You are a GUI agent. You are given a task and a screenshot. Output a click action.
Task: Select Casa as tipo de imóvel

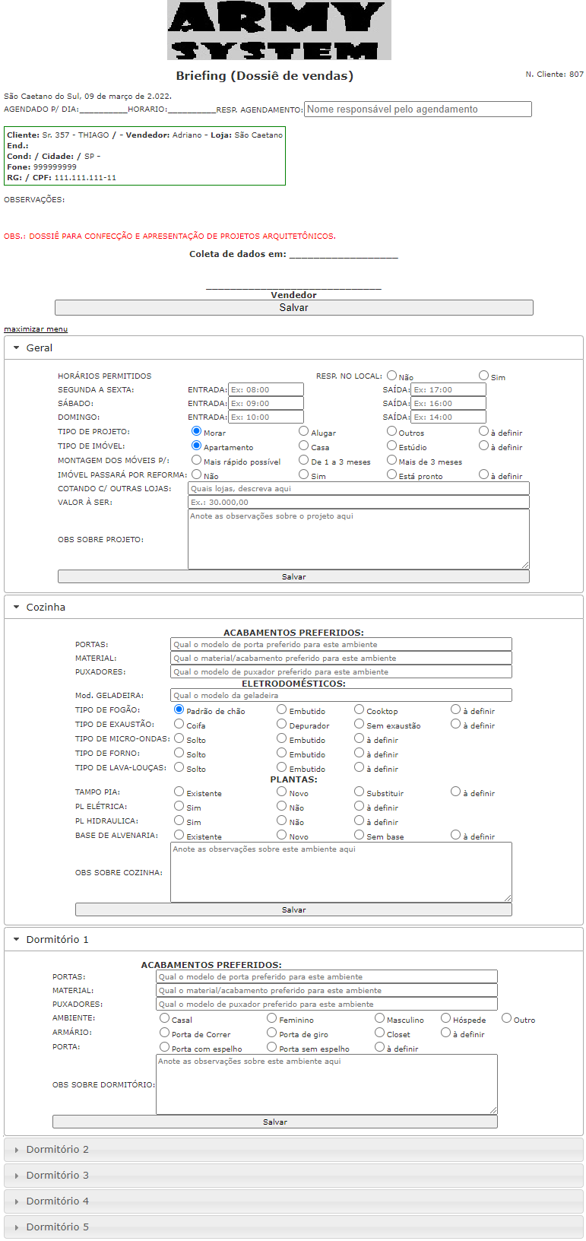click(x=303, y=445)
